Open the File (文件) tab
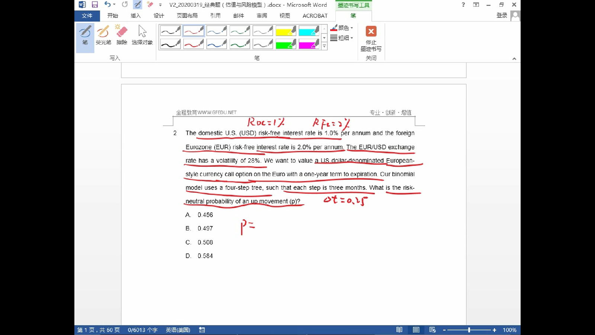This screenshot has width=595, height=335. pos(87,16)
